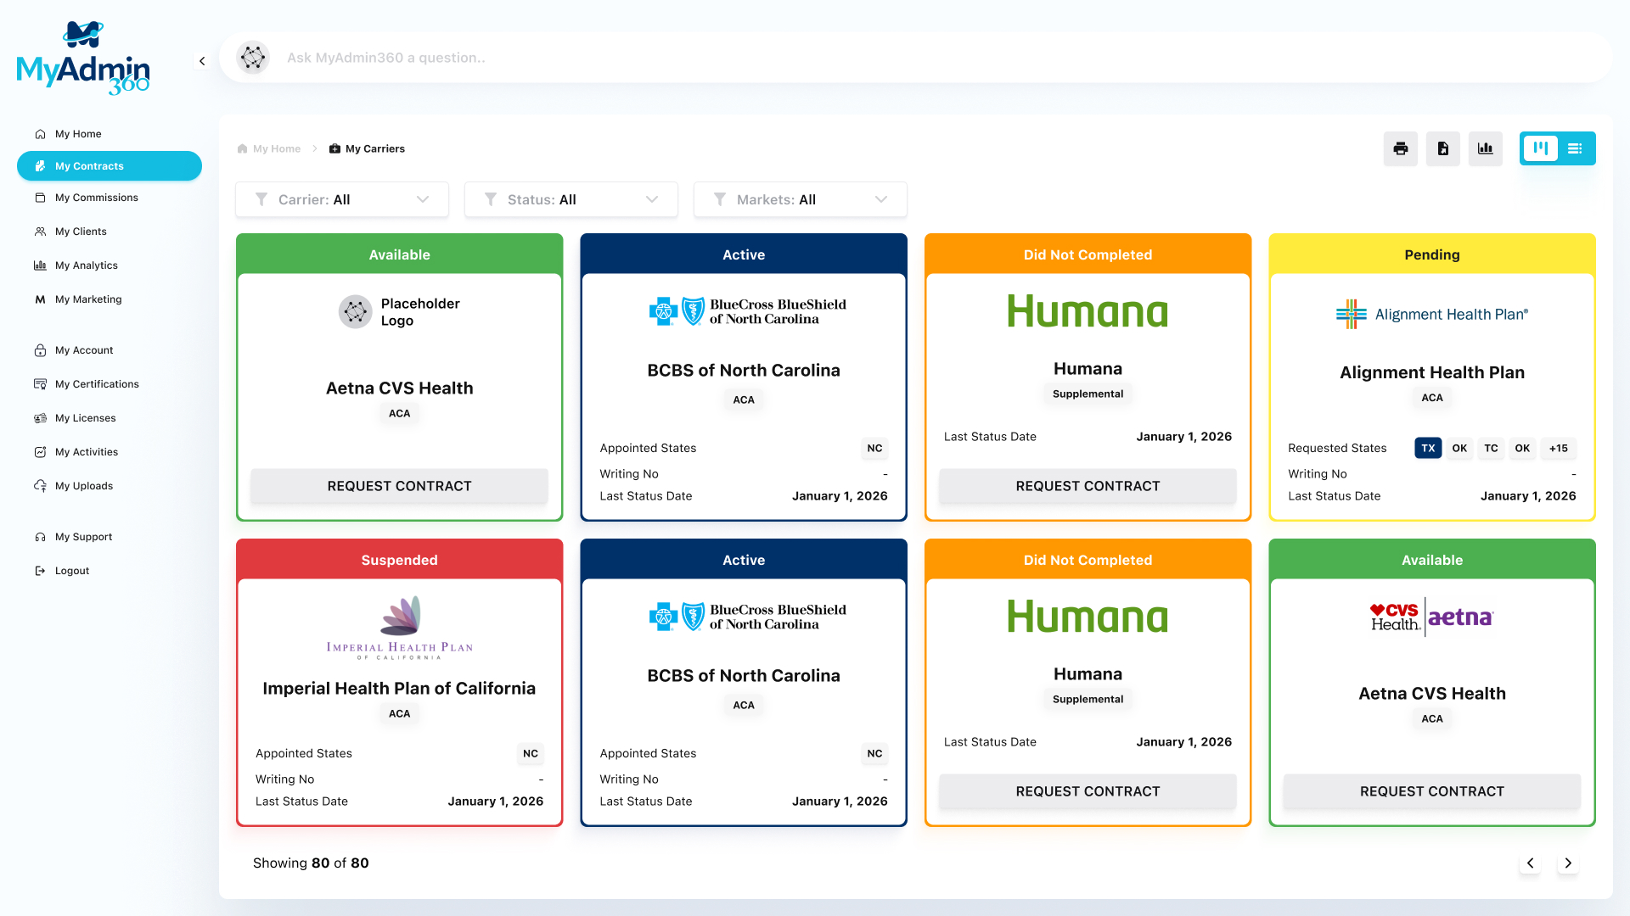Click the My Licenses sidebar icon
The image size is (1630, 916).
[41, 417]
